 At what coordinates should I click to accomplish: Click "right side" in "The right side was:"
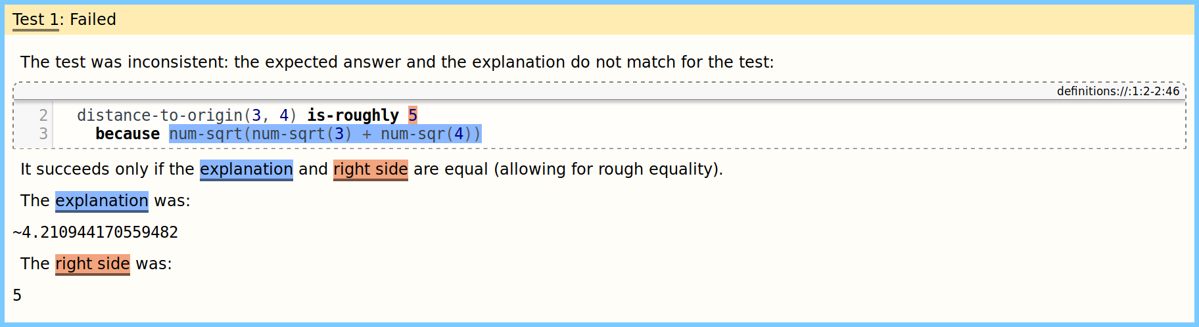click(x=92, y=264)
